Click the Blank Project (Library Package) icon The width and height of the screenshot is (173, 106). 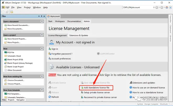point(6,63)
